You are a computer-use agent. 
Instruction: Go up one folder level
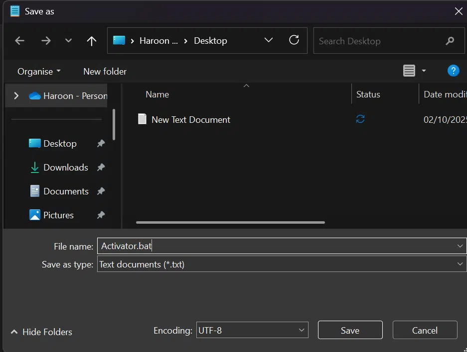[x=91, y=41]
